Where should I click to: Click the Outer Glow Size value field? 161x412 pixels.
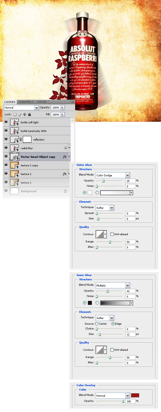pos(130,219)
